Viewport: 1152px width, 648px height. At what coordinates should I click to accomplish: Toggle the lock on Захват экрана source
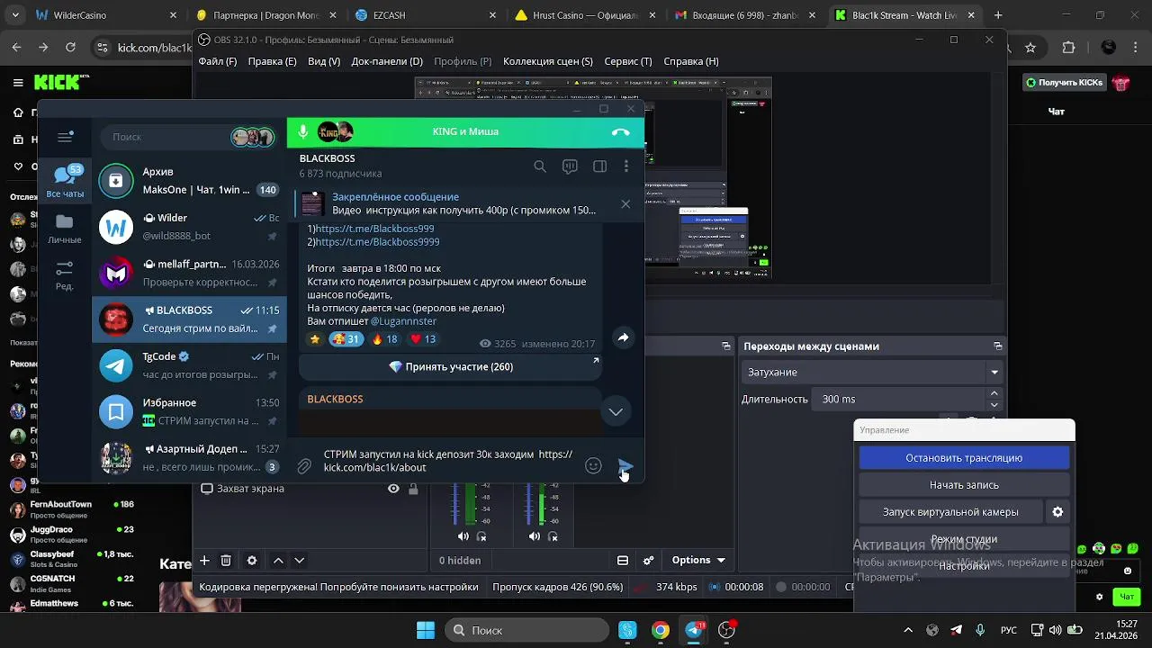(413, 489)
